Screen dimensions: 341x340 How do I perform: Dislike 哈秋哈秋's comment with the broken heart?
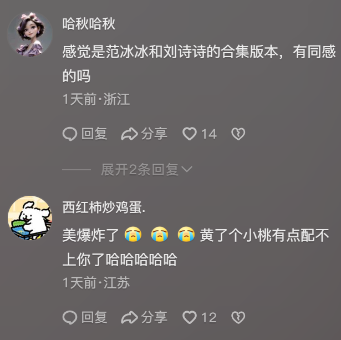(x=238, y=134)
